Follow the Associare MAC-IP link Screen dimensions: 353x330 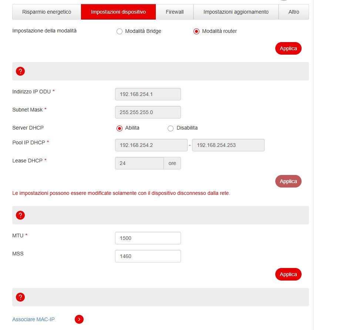click(x=33, y=319)
